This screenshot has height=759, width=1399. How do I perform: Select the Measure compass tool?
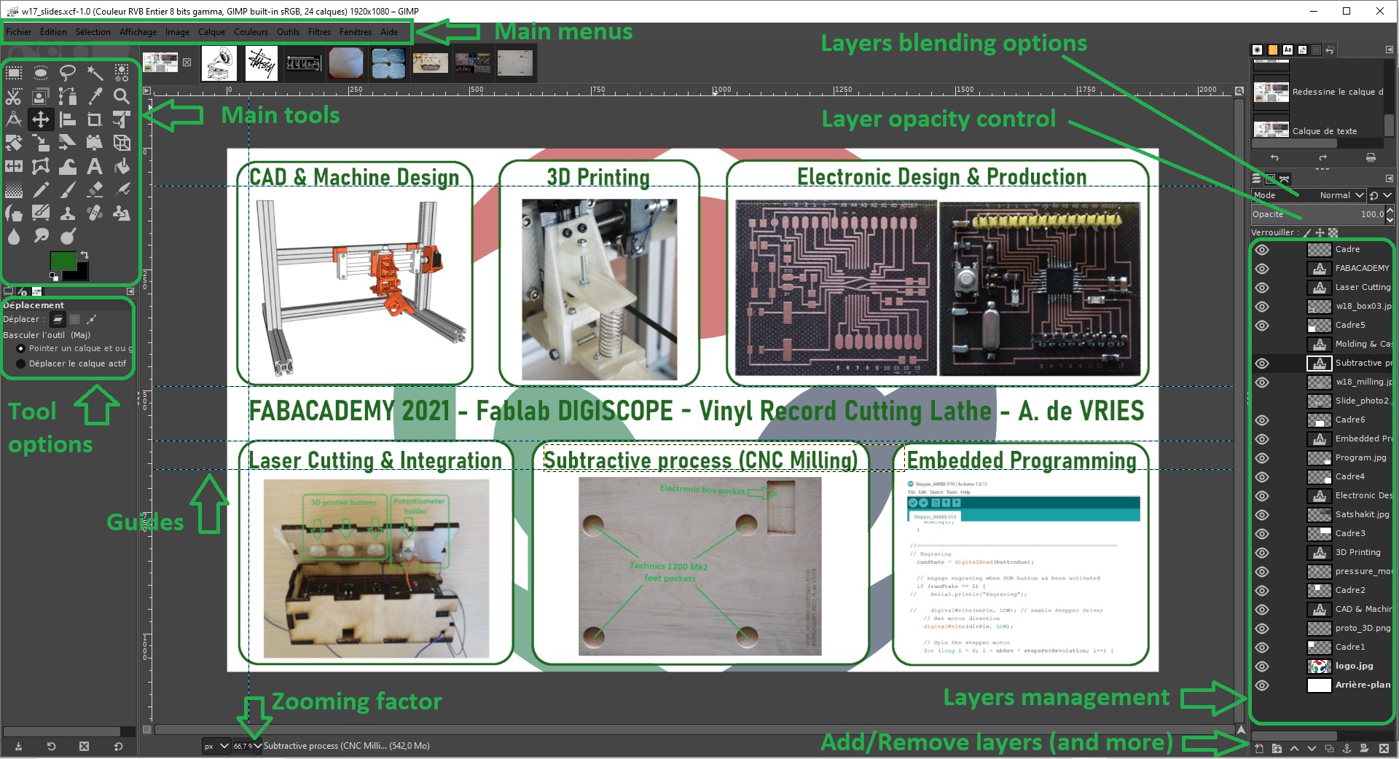point(14,119)
